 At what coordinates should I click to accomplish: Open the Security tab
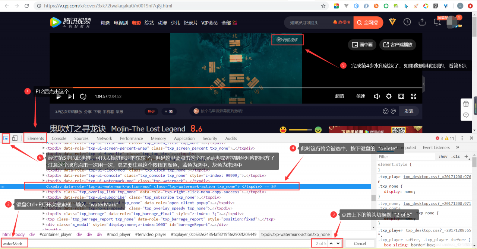[210, 138]
